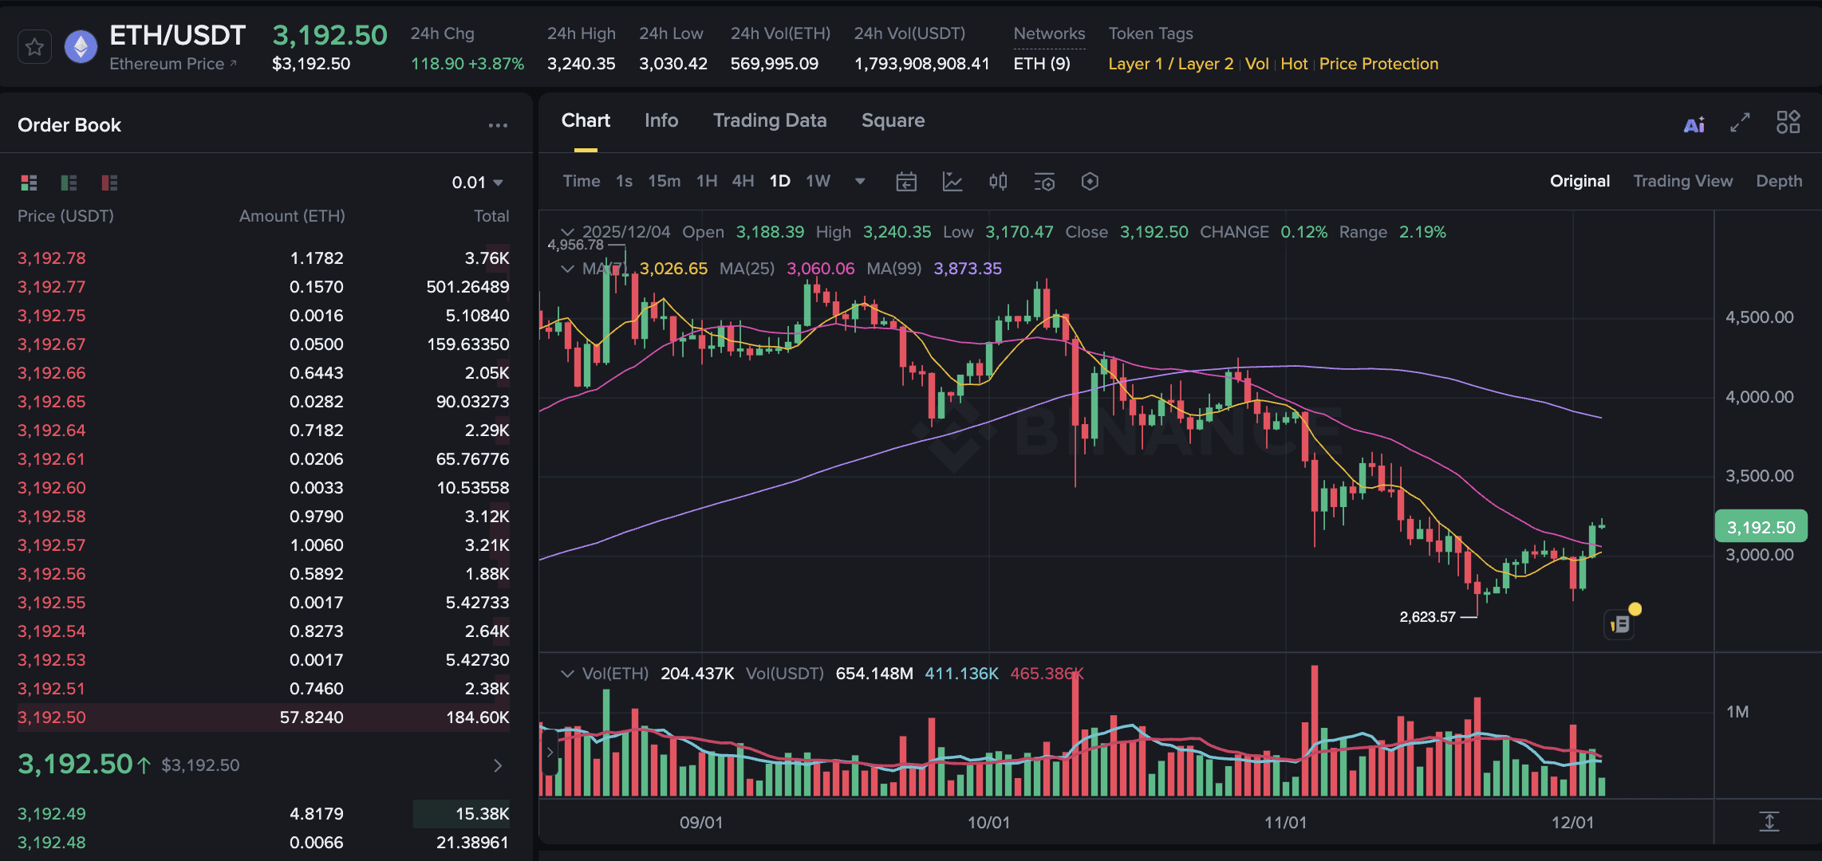Show buy orders only view
The image size is (1822, 861).
69,183
